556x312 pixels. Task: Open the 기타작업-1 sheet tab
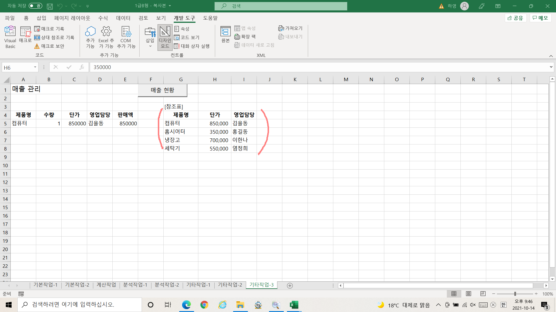coord(198,285)
